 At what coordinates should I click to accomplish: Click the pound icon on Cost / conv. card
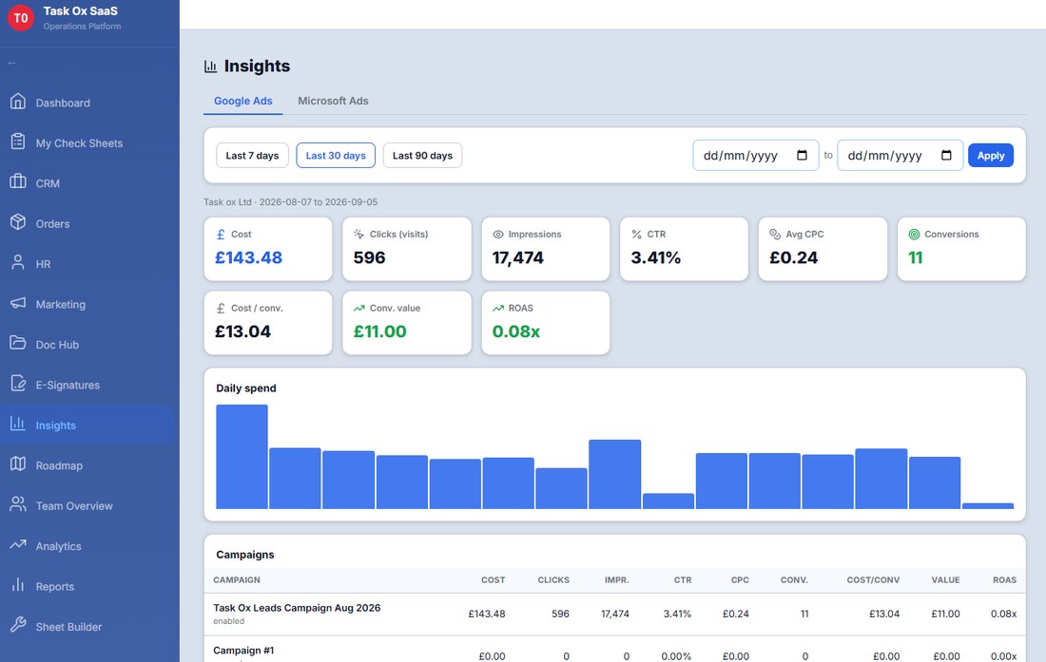tap(221, 309)
